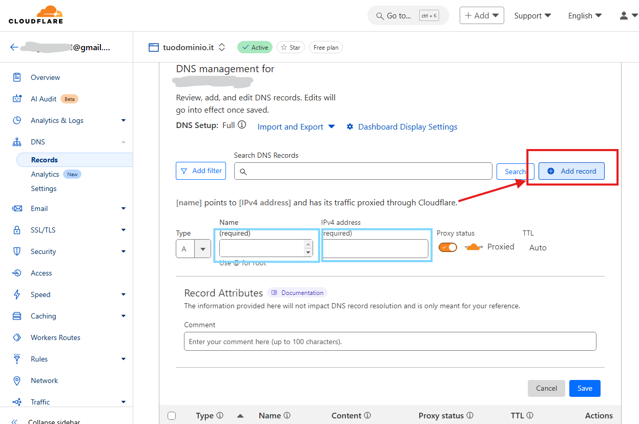Screen dimensions: 639x424
Task: Click the AI Audit robot icon
Action: tap(17, 99)
